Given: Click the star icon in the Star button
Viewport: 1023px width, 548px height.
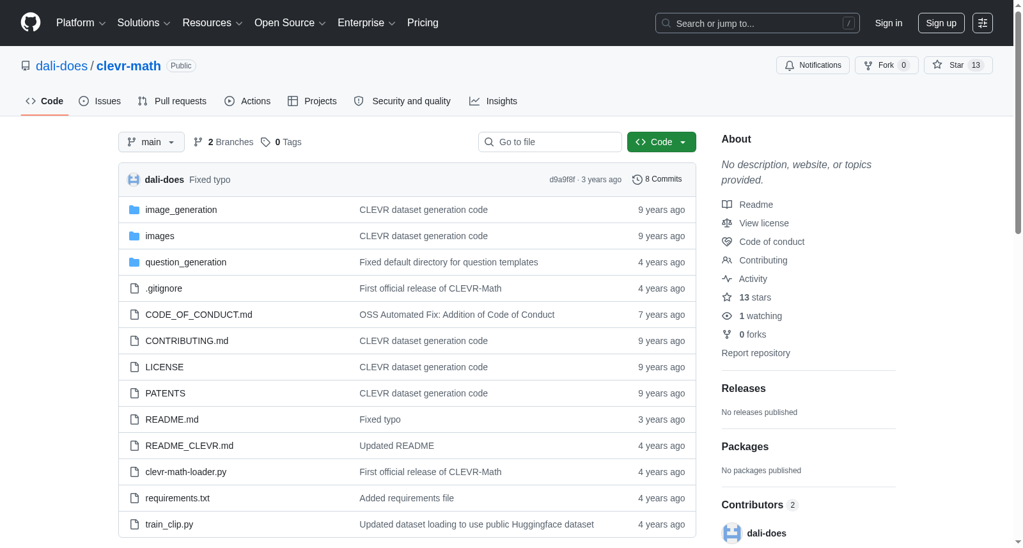Looking at the screenshot, I should (x=937, y=65).
